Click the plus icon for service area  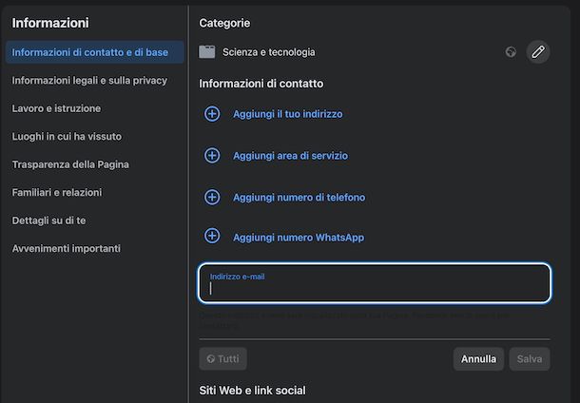212,156
